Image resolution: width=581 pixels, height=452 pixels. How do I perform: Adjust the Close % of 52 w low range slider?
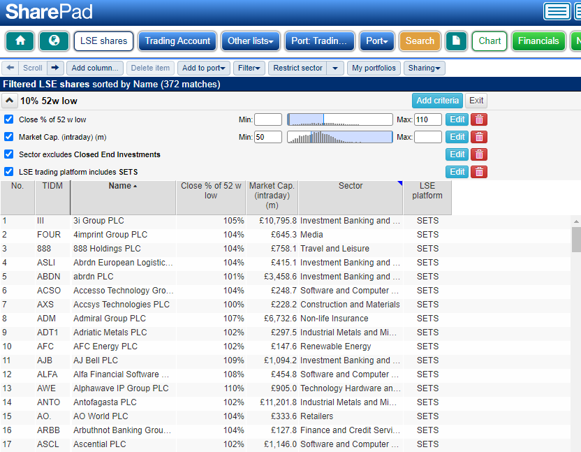tap(340, 119)
